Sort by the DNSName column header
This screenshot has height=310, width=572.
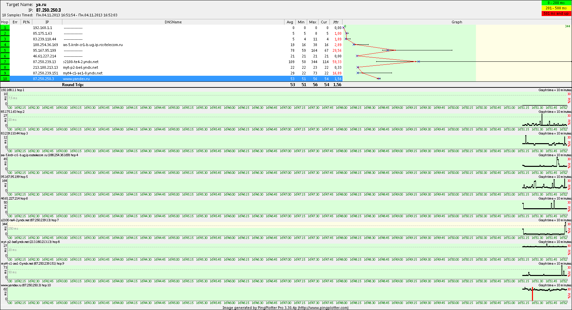pos(173,22)
